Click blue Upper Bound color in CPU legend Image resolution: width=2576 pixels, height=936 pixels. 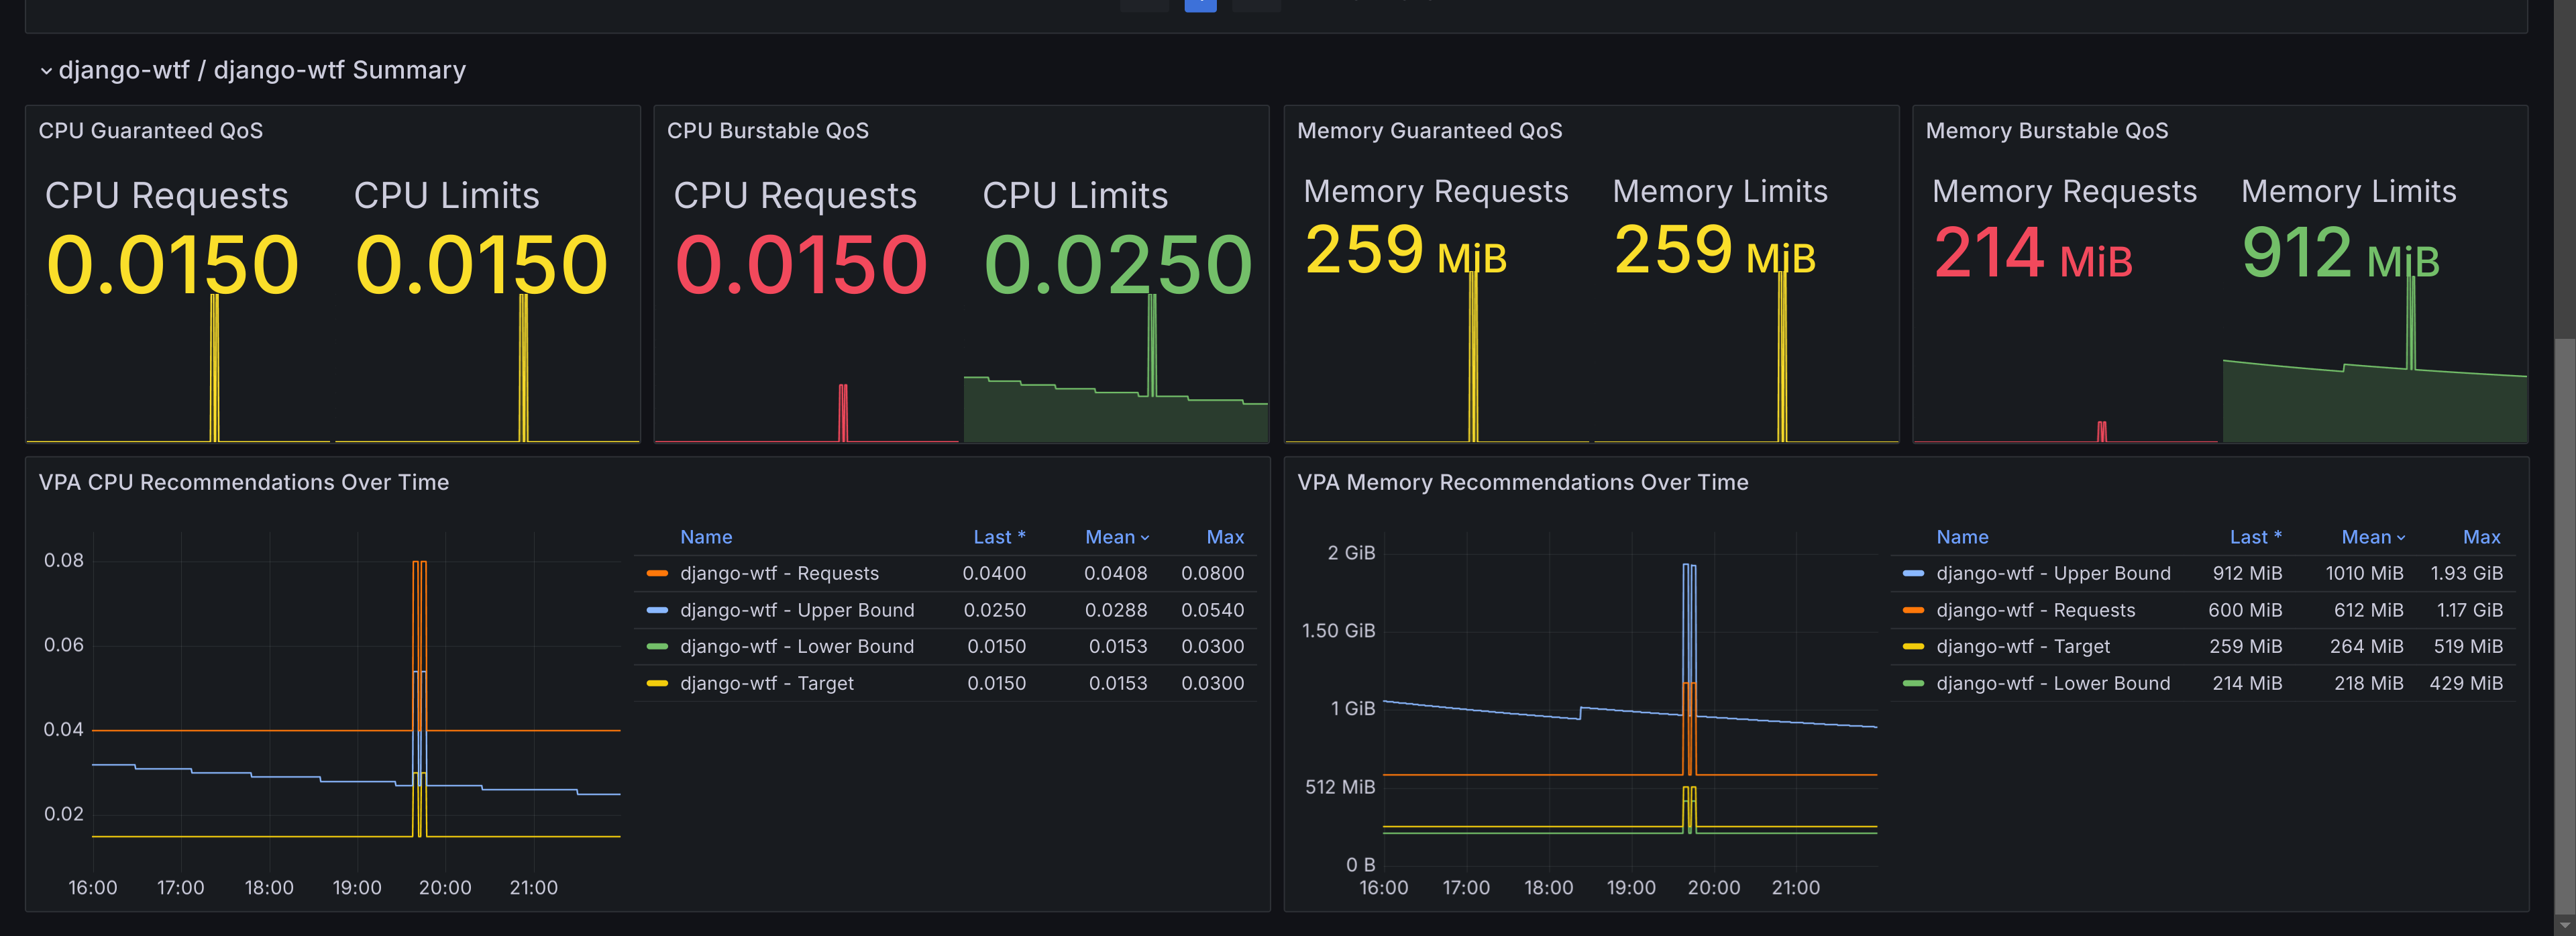[657, 610]
